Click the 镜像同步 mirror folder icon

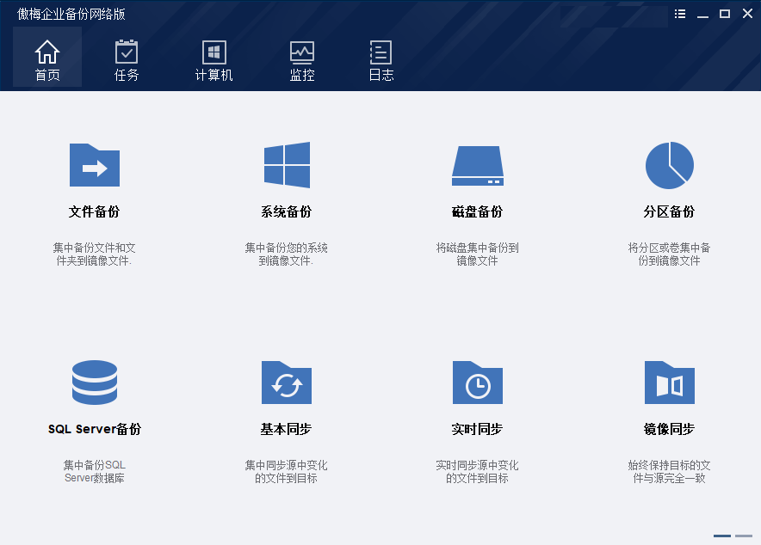pos(669,383)
